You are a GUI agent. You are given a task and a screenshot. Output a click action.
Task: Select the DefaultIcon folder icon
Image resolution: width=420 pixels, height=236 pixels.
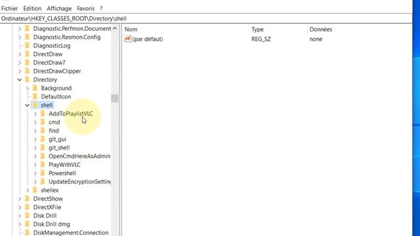[35, 96]
